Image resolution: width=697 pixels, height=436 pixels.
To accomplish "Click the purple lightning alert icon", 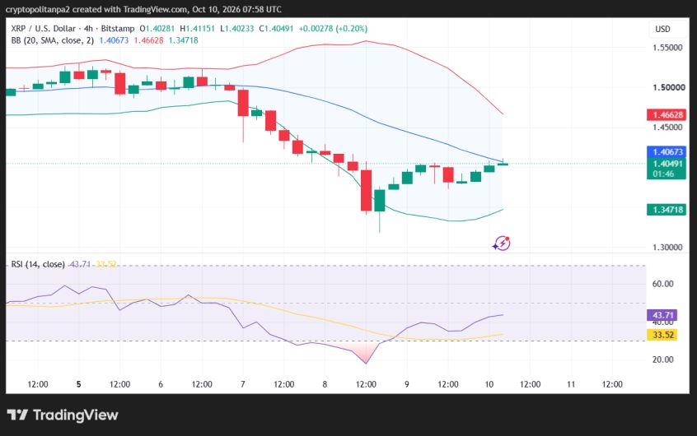I will click(x=502, y=243).
